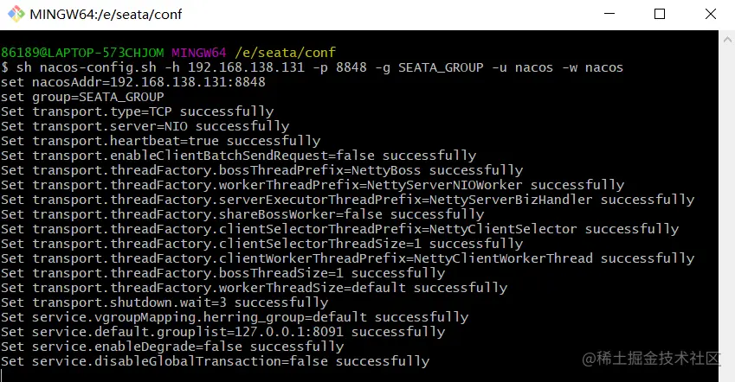
Task: Click the MINGW64:/e/seata/conf window title
Action: coord(106,15)
